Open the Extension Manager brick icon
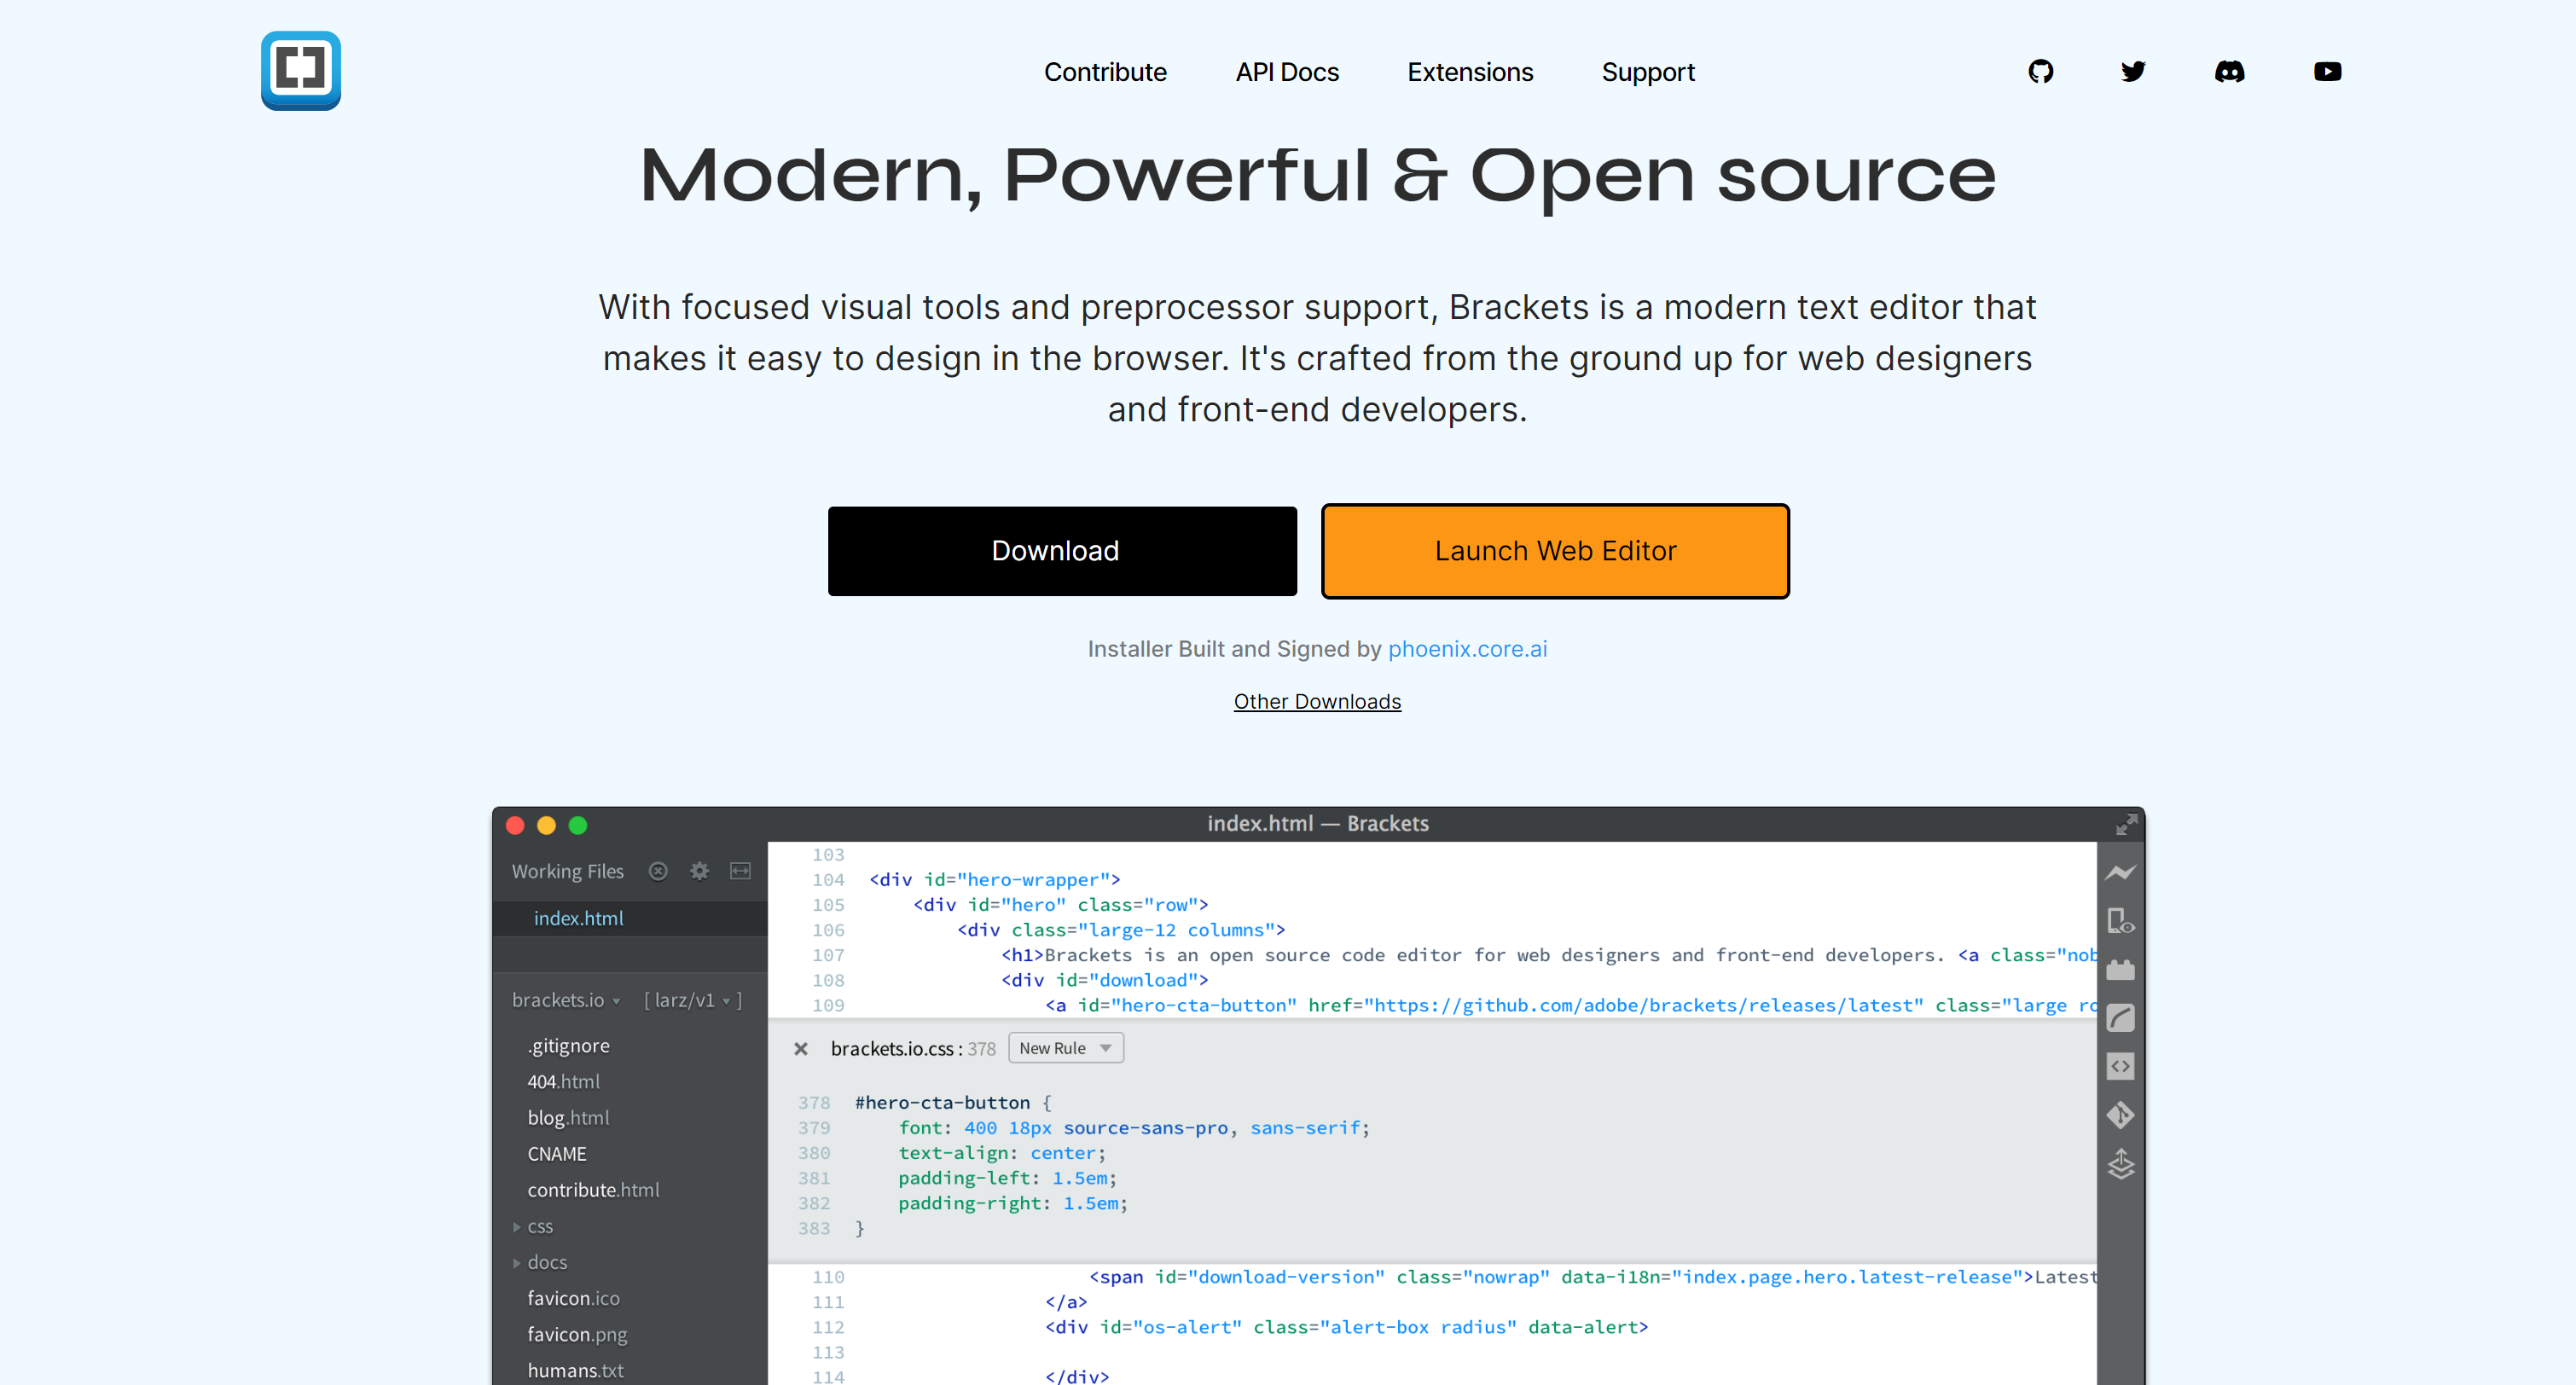2576x1385 pixels. pyautogui.click(x=2120, y=969)
